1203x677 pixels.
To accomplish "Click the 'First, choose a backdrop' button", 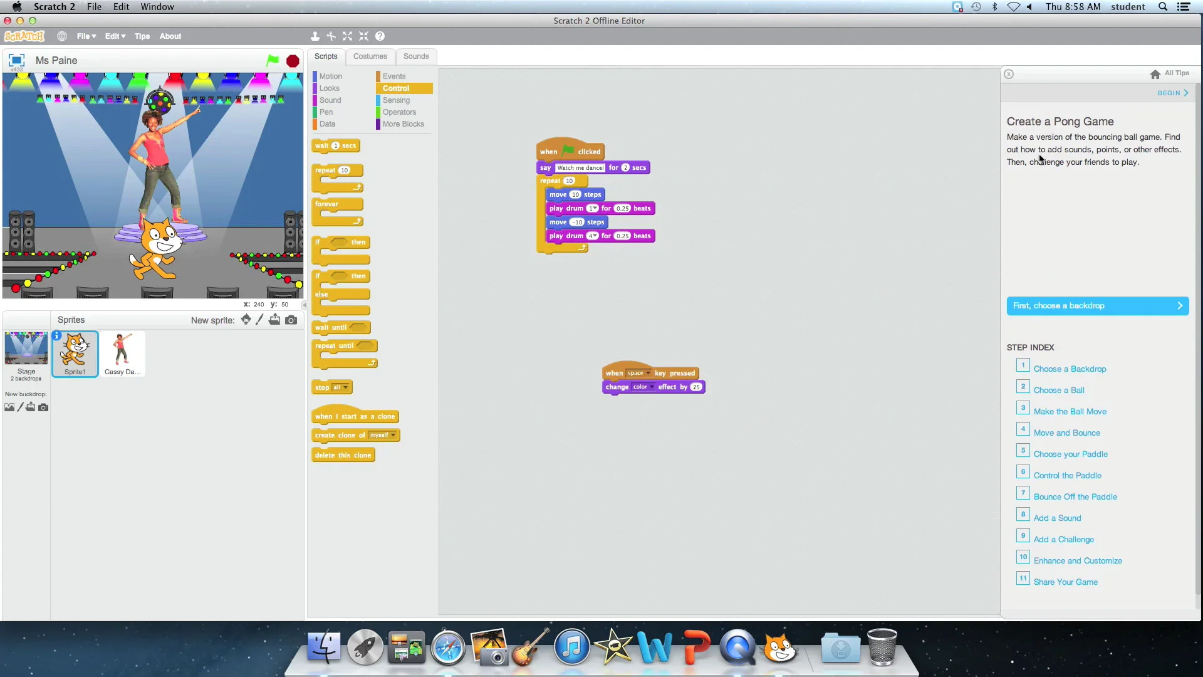I will tap(1098, 306).
